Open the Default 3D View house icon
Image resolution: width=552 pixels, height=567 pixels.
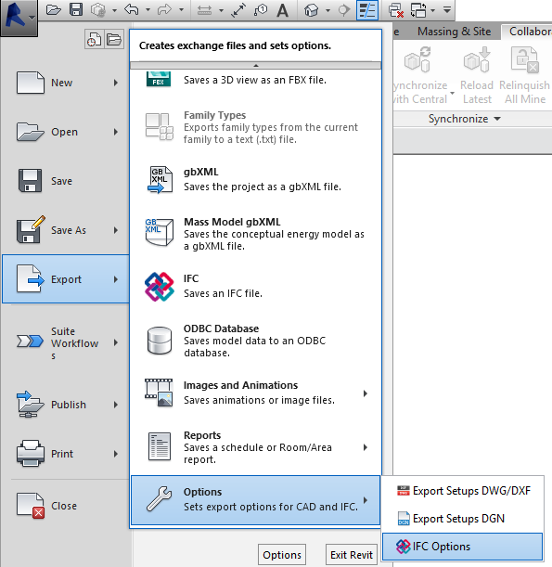pos(311,10)
